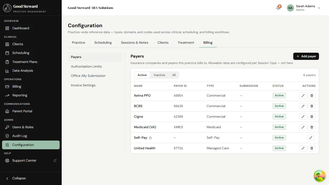The image size is (329, 185).
Task: Open the Sarah Adams account dropdown
Action: [x=319, y=8]
